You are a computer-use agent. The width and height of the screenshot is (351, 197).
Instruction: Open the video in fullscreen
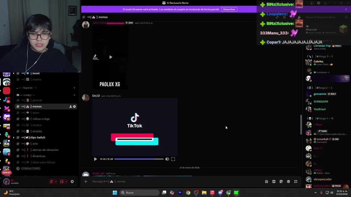(173, 159)
